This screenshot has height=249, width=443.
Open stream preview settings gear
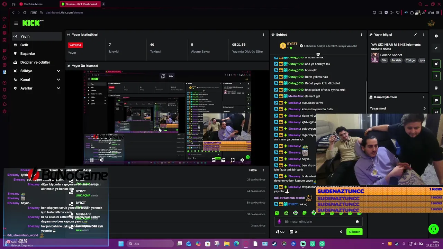(x=242, y=160)
